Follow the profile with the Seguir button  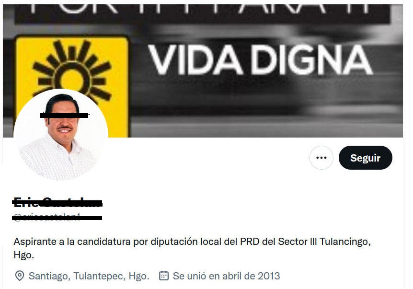365,158
